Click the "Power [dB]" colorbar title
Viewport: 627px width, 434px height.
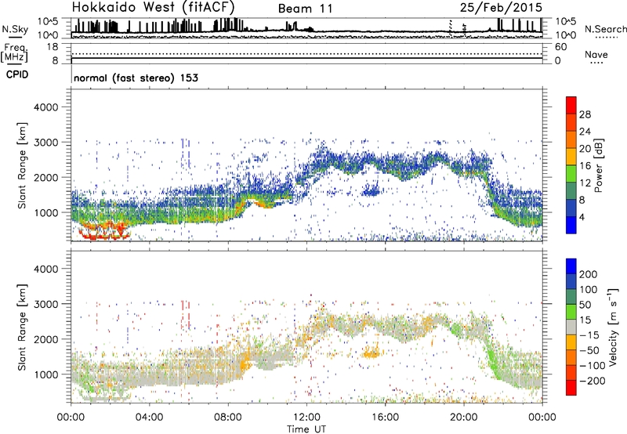pos(599,165)
